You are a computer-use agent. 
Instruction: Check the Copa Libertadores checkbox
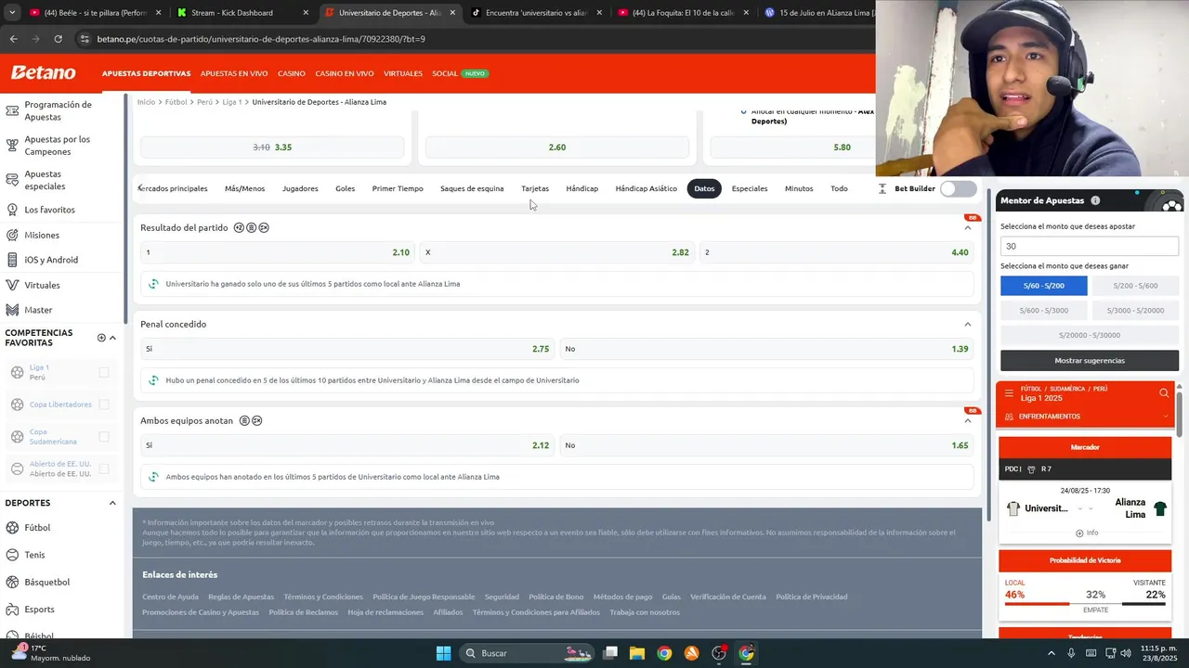(104, 405)
